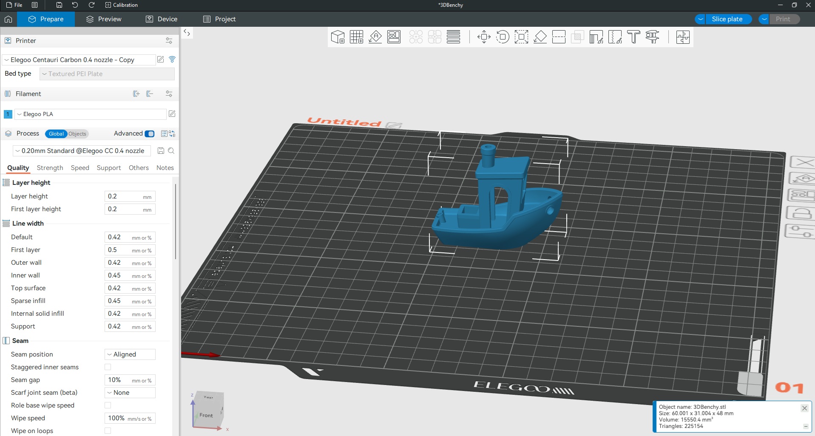Click the Auto orient toolbar icon
This screenshot has height=436, width=815.
tap(375, 37)
